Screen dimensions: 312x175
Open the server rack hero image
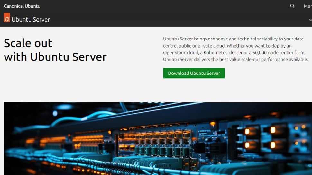[158, 139]
